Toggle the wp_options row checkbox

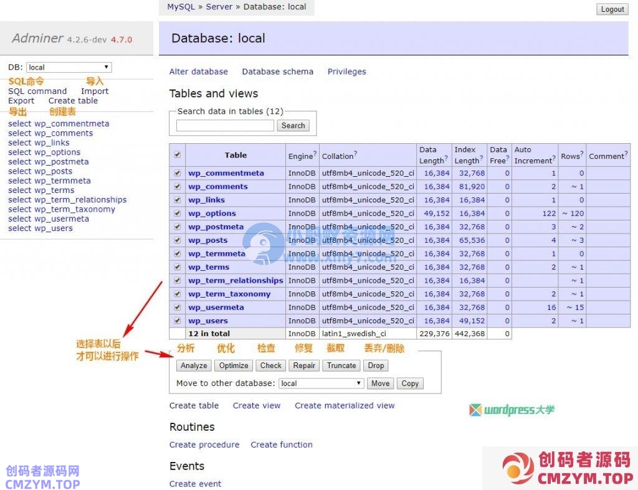tap(178, 214)
